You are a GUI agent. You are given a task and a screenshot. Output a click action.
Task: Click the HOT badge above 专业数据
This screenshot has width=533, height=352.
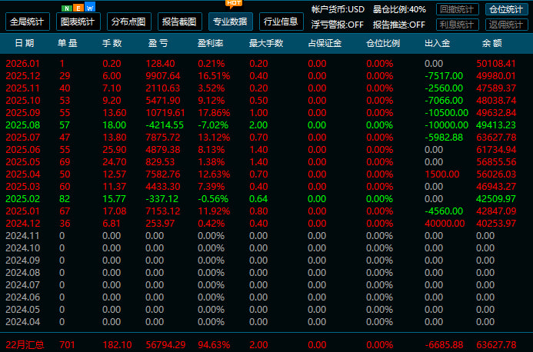pos(234,3)
